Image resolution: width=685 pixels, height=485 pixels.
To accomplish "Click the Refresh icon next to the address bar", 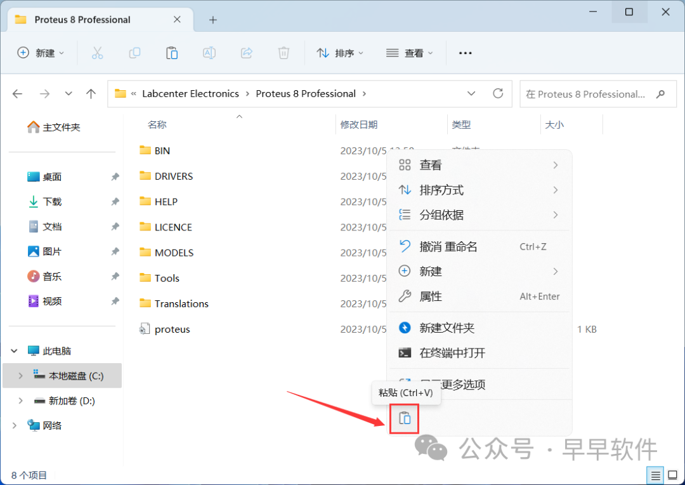I will coord(499,93).
